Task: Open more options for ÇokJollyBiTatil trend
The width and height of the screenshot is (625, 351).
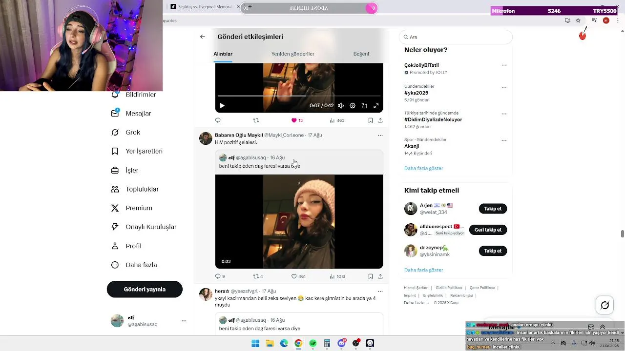Action: (x=504, y=65)
